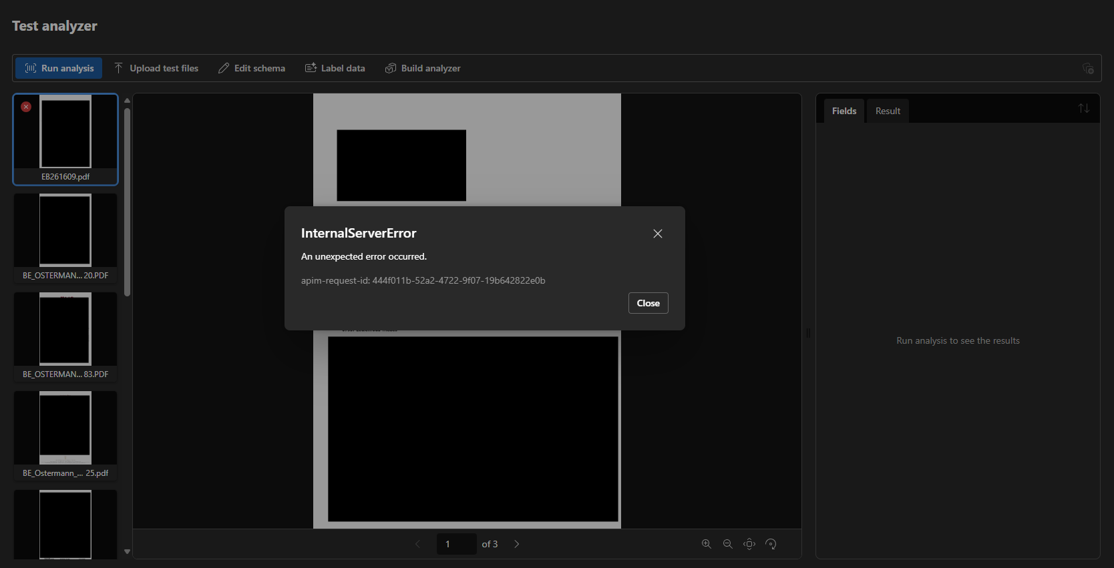Click the page number input field
The height and width of the screenshot is (568, 1114).
(457, 544)
